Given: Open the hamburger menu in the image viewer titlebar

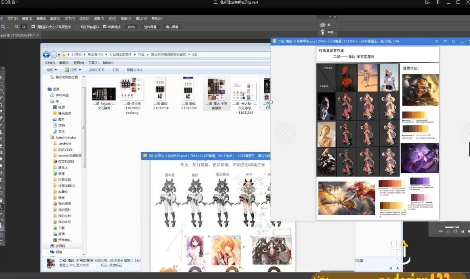Looking at the screenshot, I should pos(437,41).
